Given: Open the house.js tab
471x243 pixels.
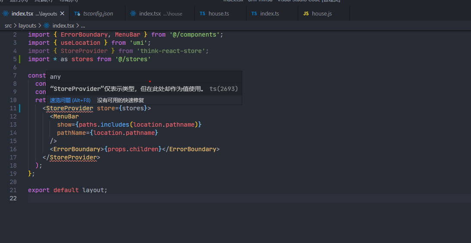Looking at the screenshot, I should (x=321, y=14).
